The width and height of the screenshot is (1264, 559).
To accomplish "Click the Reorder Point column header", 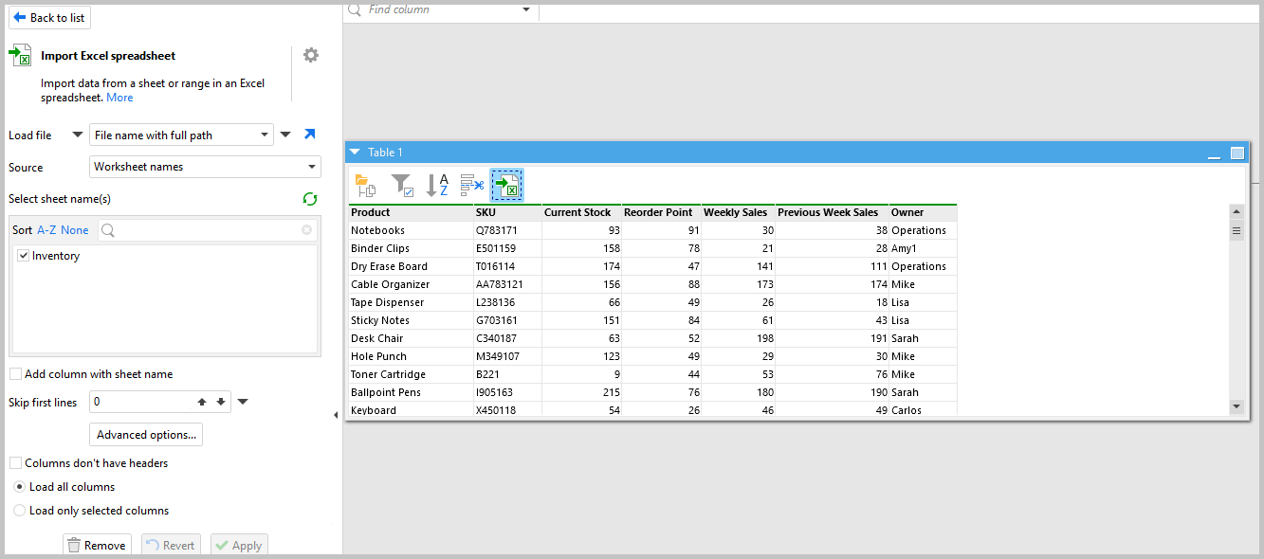I will point(661,212).
